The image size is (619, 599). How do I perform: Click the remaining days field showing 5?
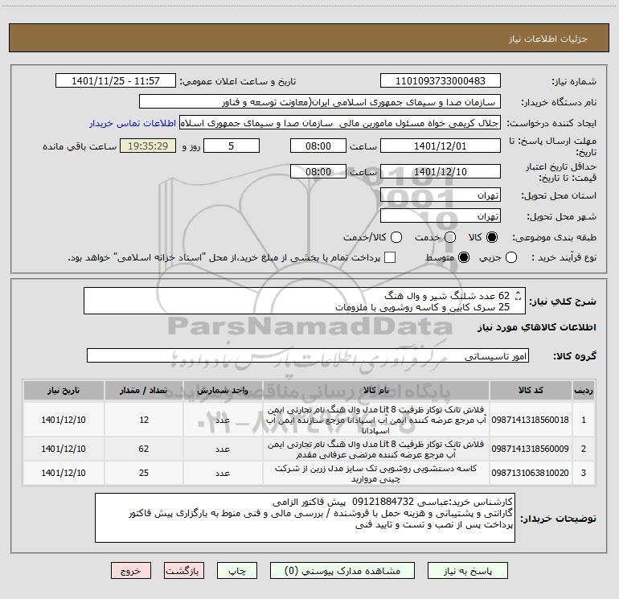pyautogui.click(x=232, y=146)
